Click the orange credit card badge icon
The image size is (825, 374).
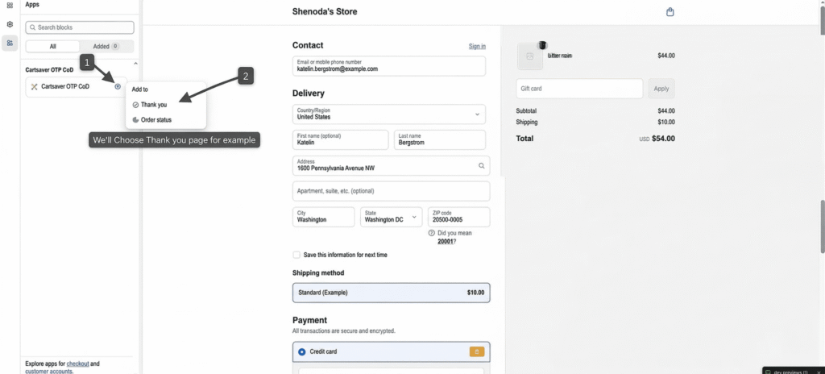476,351
